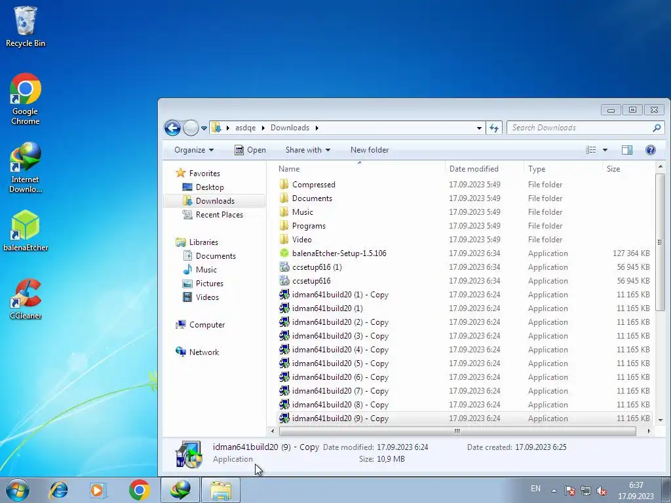Click the search magnifier icon
Viewport: 671px width, 503px height.
657,128
